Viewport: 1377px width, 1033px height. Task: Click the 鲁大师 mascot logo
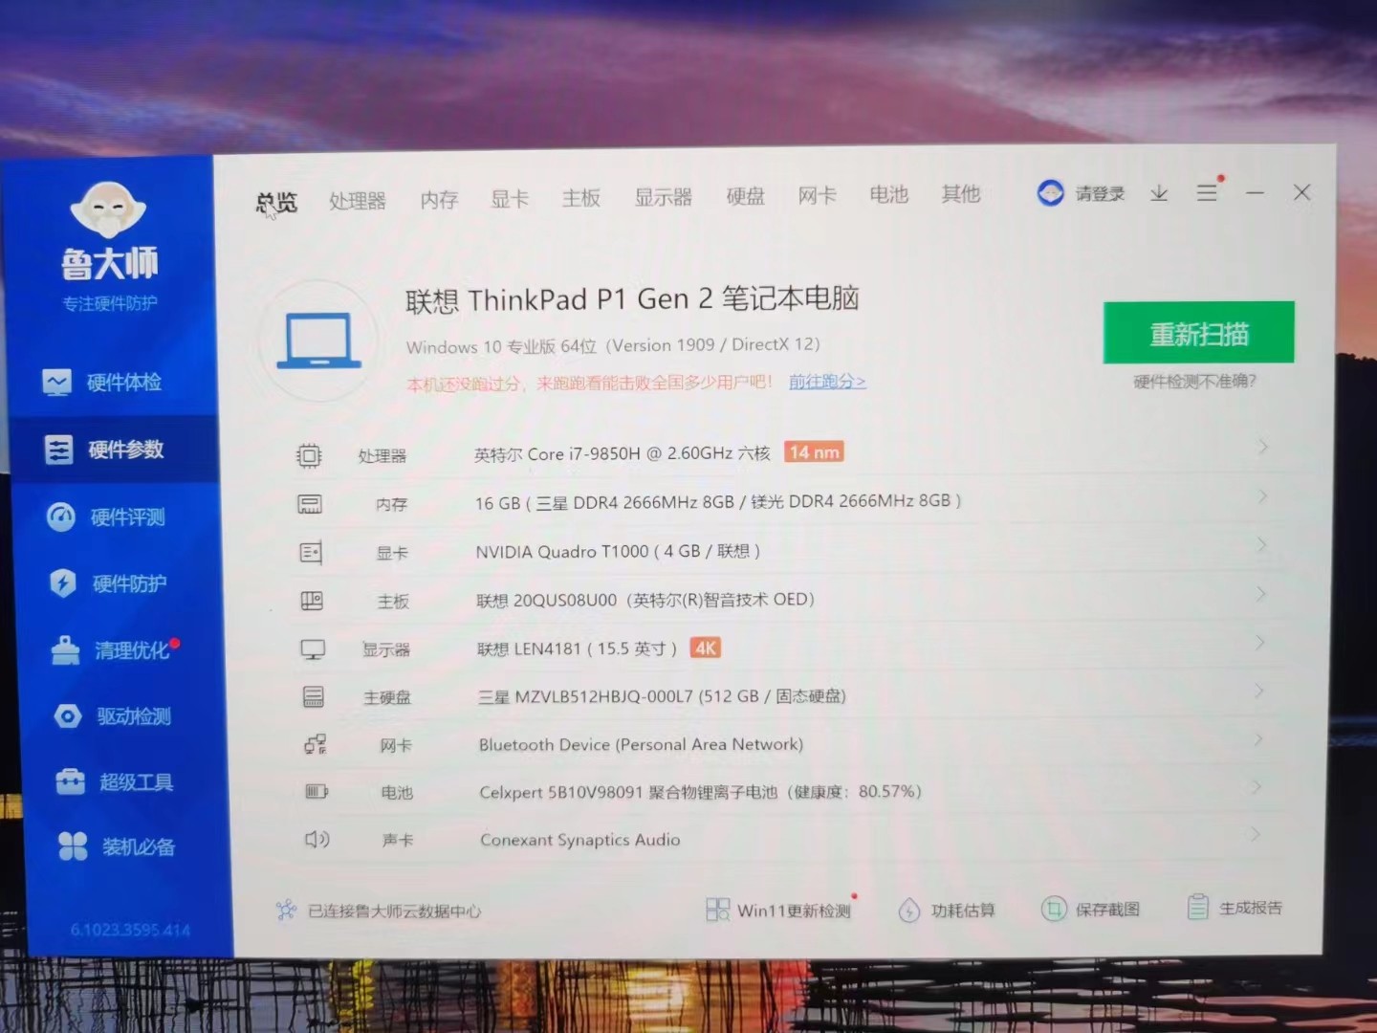108,209
